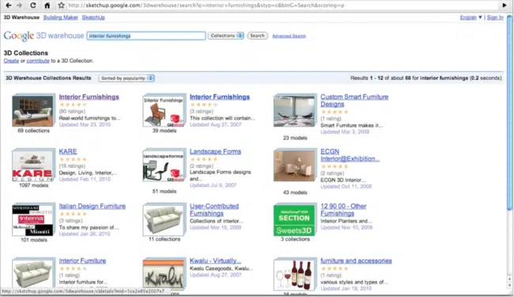Open the Interior Furnishings collection with 80 ratings
This screenshot has width=514, height=297.
point(89,97)
